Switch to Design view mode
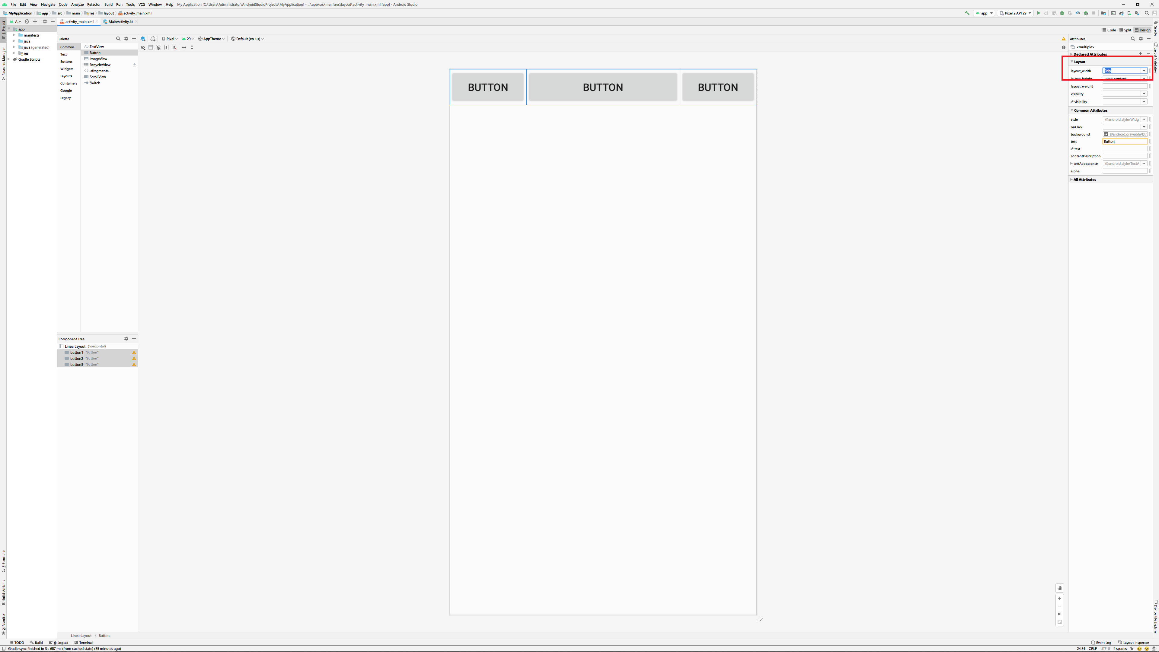This screenshot has width=1159, height=652. click(1142, 30)
